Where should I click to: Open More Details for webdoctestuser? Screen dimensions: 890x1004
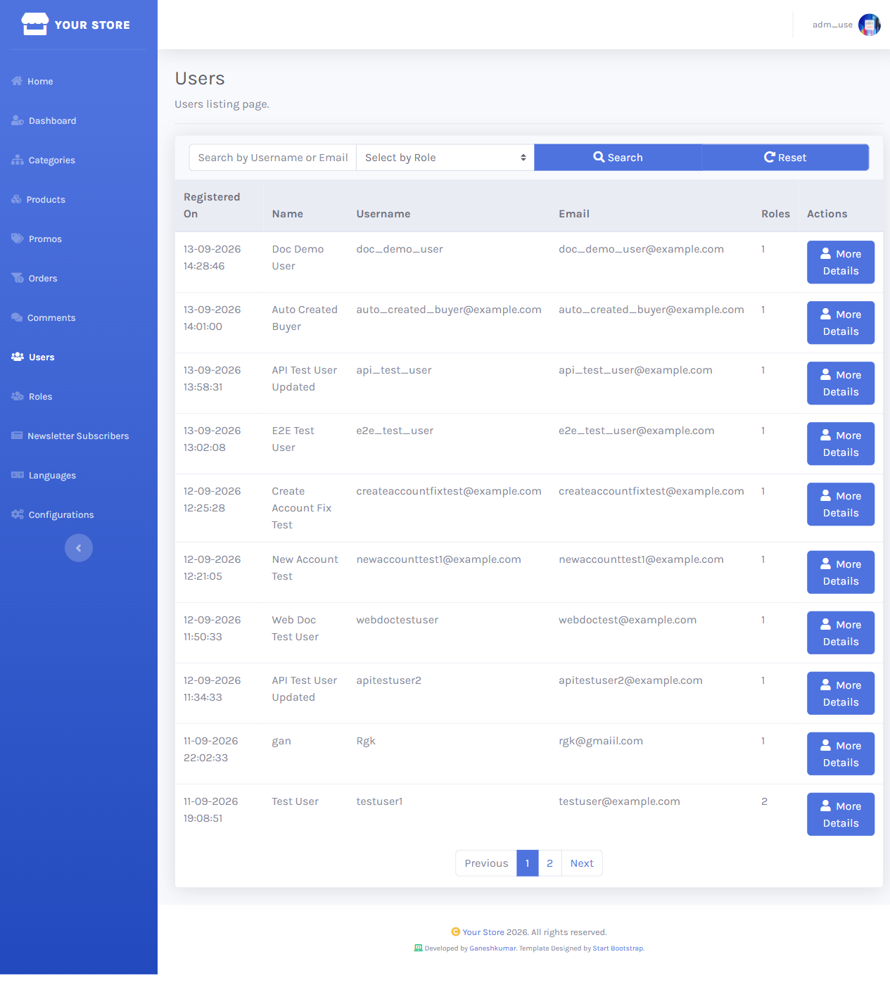[841, 633]
